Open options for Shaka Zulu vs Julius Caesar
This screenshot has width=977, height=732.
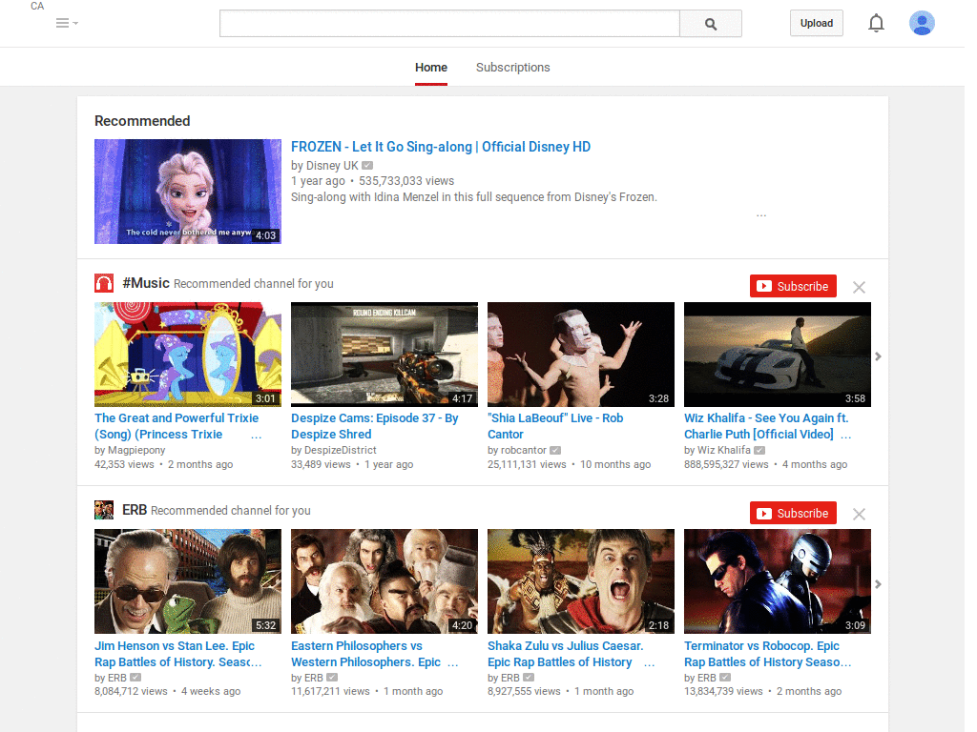(x=649, y=663)
